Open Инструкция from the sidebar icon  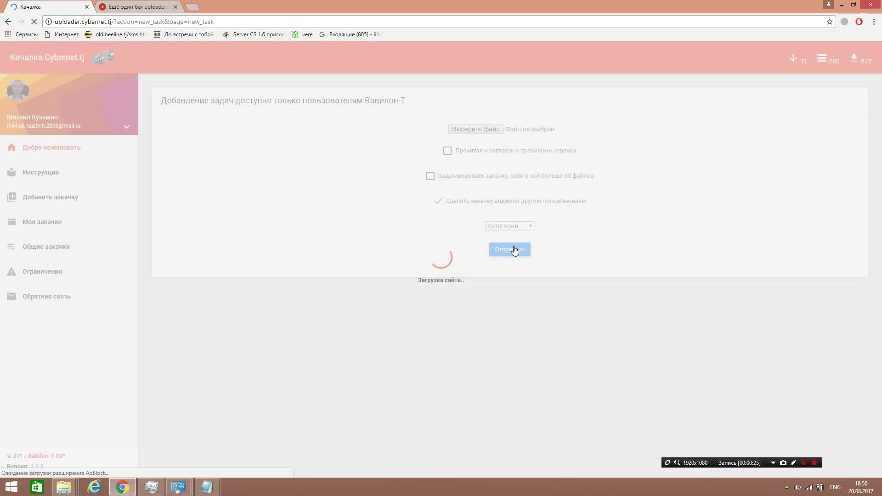(x=11, y=172)
